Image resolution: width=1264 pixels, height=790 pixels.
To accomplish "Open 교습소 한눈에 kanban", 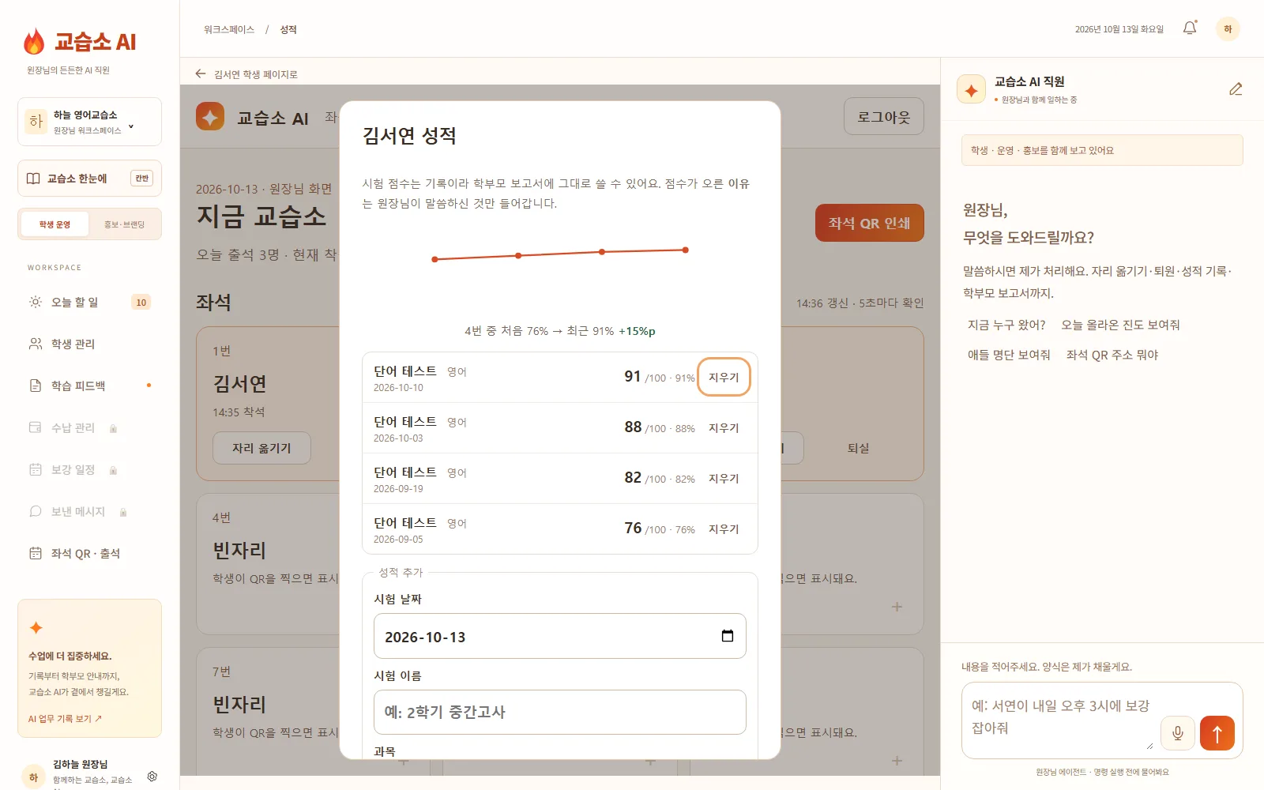I will point(89,179).
